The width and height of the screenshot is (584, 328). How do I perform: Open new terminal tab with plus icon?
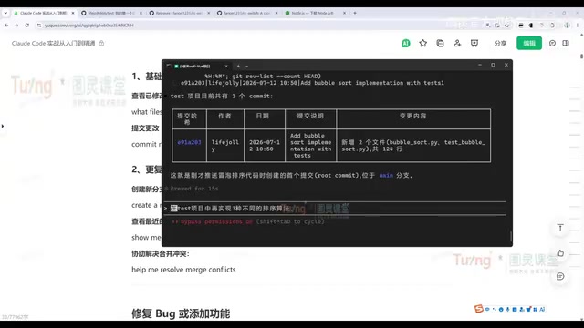click(239, 66)
